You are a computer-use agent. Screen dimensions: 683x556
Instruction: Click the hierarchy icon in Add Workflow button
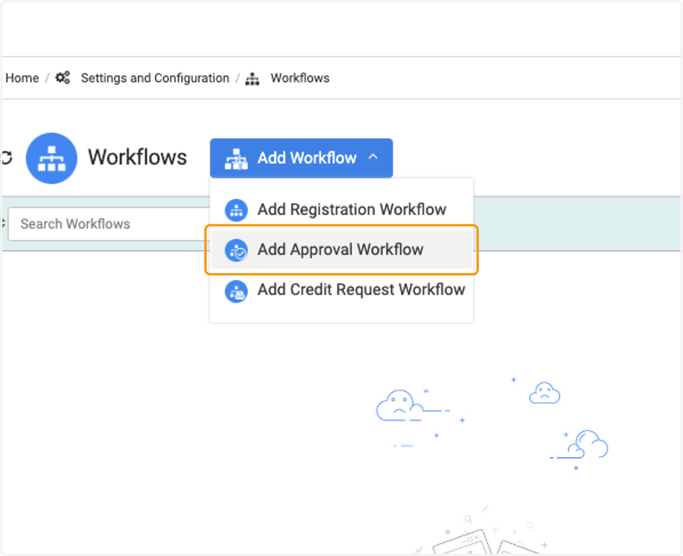coord(236,158)
